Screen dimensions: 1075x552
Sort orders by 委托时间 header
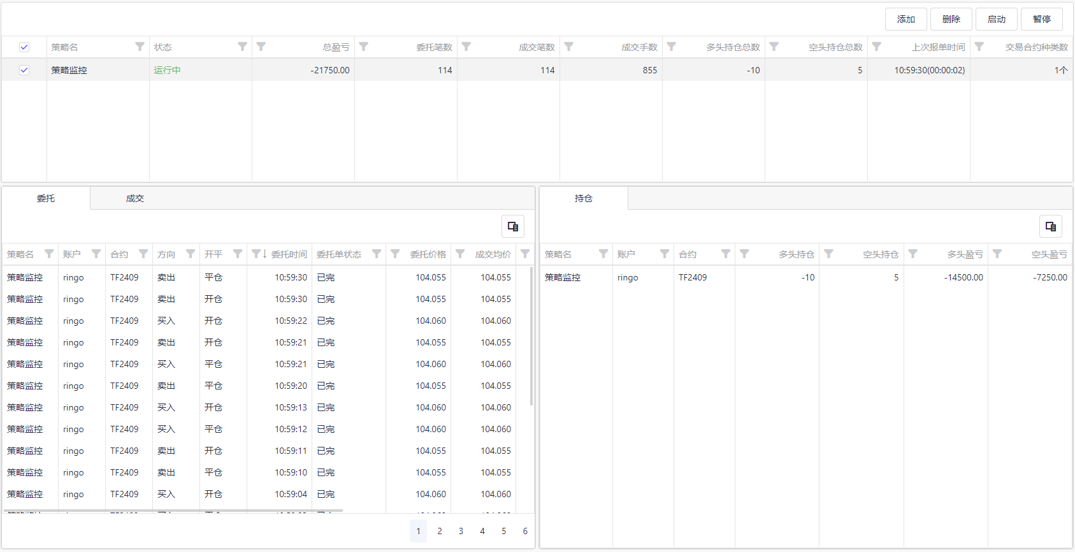click(289, 254)
